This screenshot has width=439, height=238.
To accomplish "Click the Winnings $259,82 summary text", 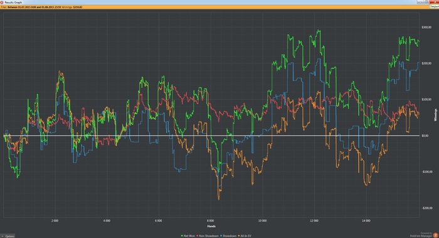I will tap(72, 7).
